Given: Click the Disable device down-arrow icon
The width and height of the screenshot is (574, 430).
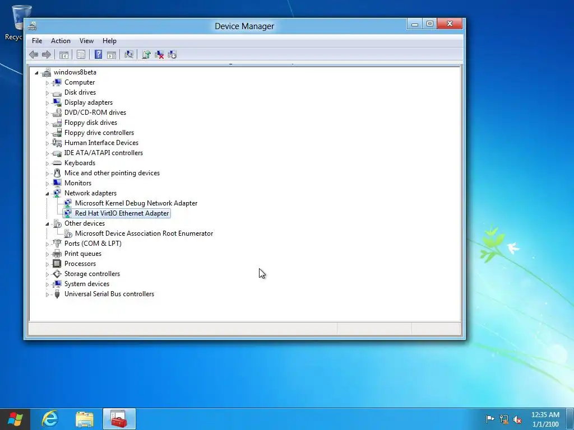Looking at the screenshot, I should pos(172,55).
